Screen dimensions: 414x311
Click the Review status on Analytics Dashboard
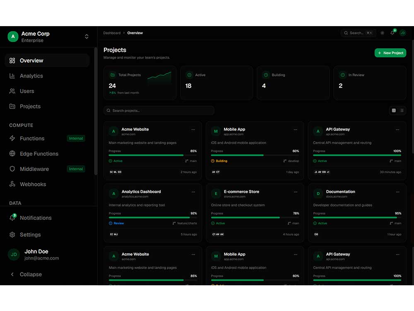coord(116,223)
